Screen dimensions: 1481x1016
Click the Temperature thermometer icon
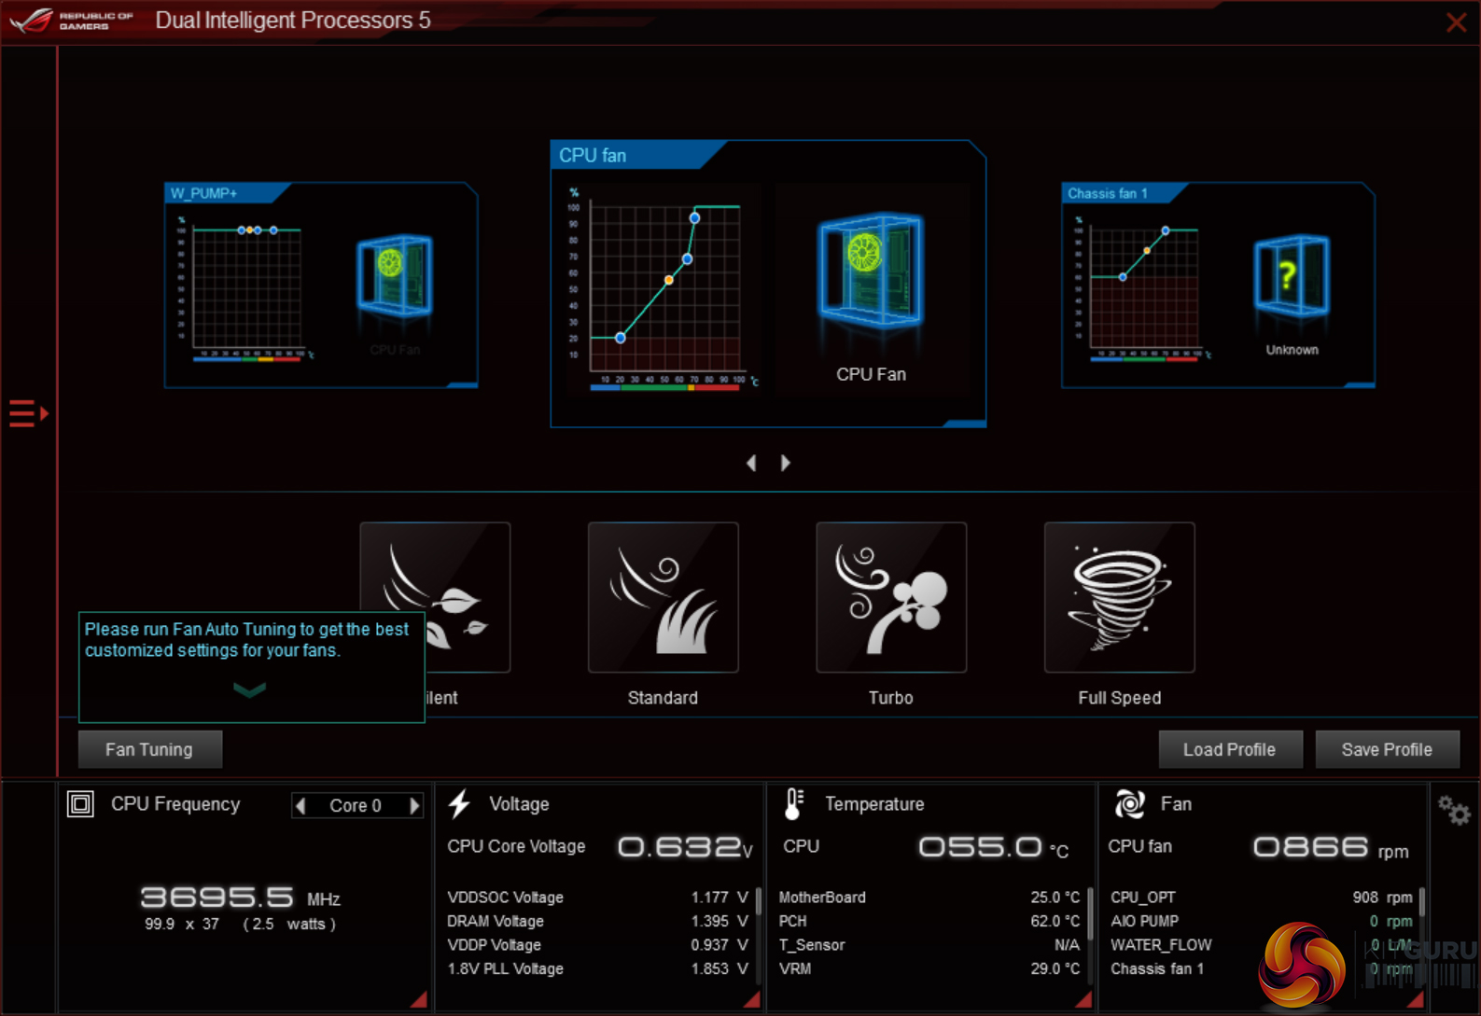793,804
